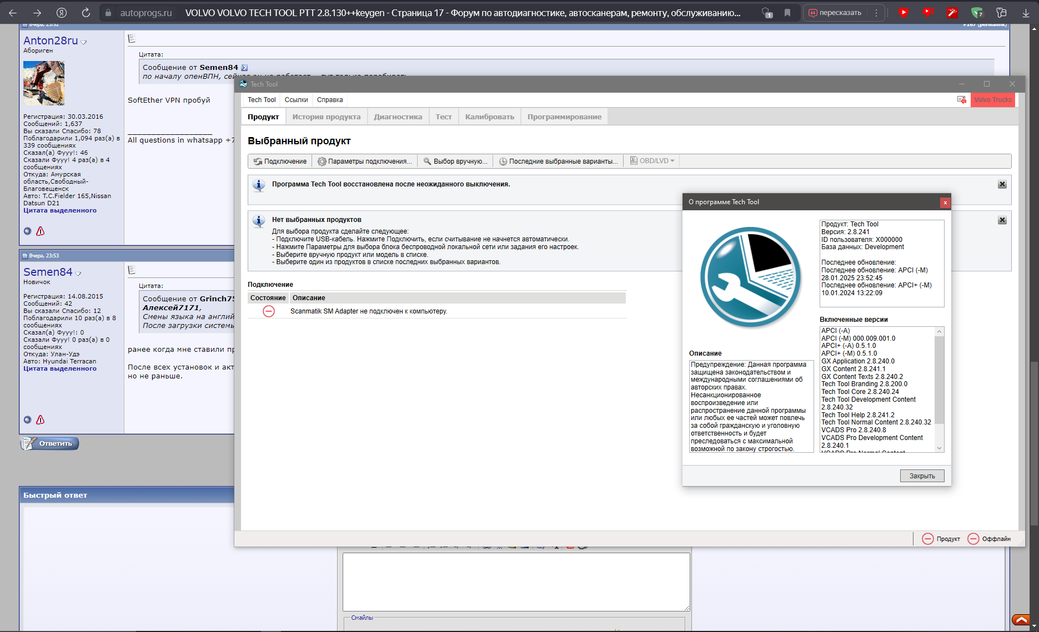This screenshot has height=632, width=1039.
Task: Click the online status icon under Anton28ru
Action: click(28, 231)
